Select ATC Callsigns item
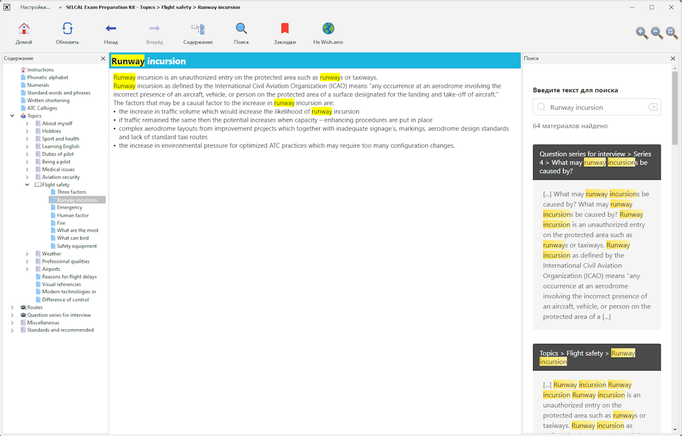This screenshot has height=436, width=682. pos(42,108)
